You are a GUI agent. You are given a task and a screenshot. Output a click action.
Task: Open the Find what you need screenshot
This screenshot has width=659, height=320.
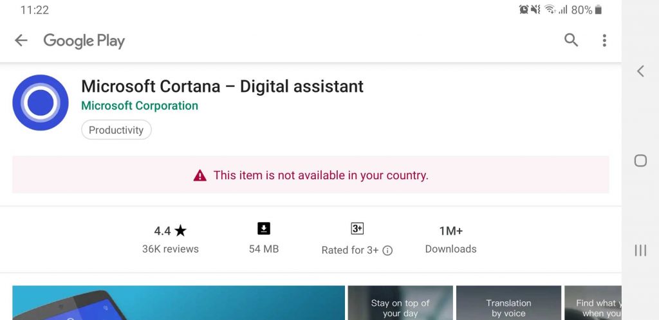[593, 303]
